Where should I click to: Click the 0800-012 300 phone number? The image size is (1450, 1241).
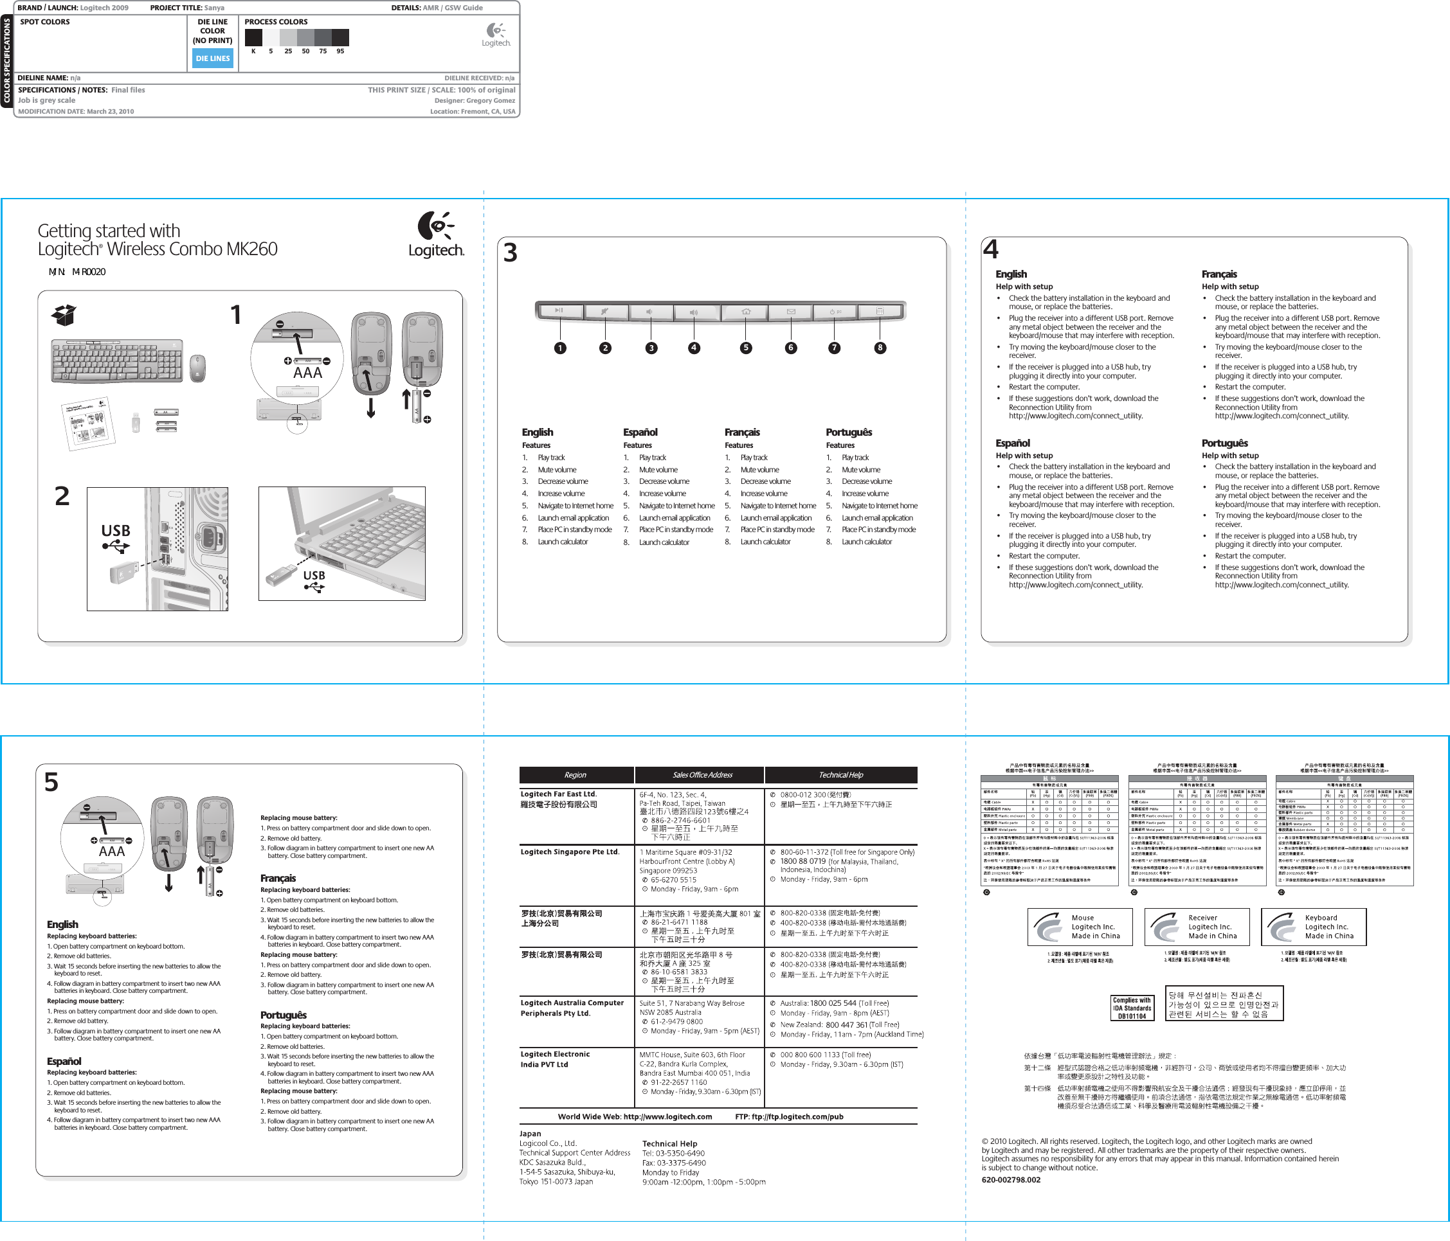pos(802,795)
